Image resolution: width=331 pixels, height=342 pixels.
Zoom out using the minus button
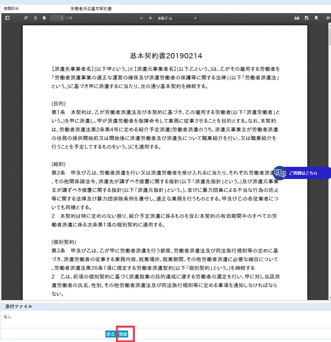tap(141, 18)
